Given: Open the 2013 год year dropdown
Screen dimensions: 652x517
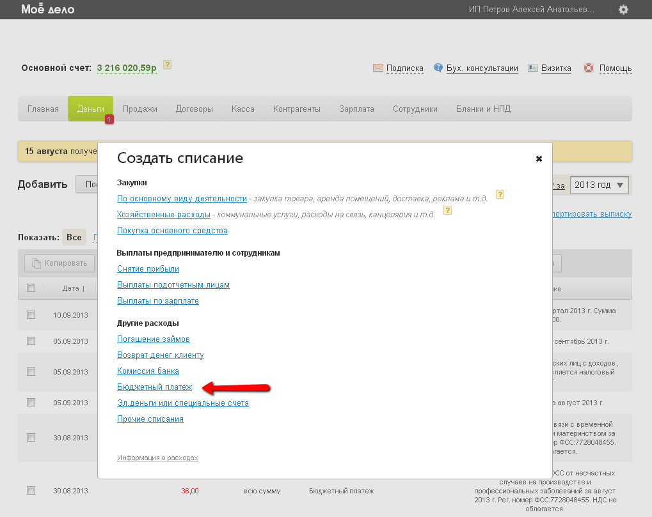Looking at the screenshot, I should coord(599,185).
